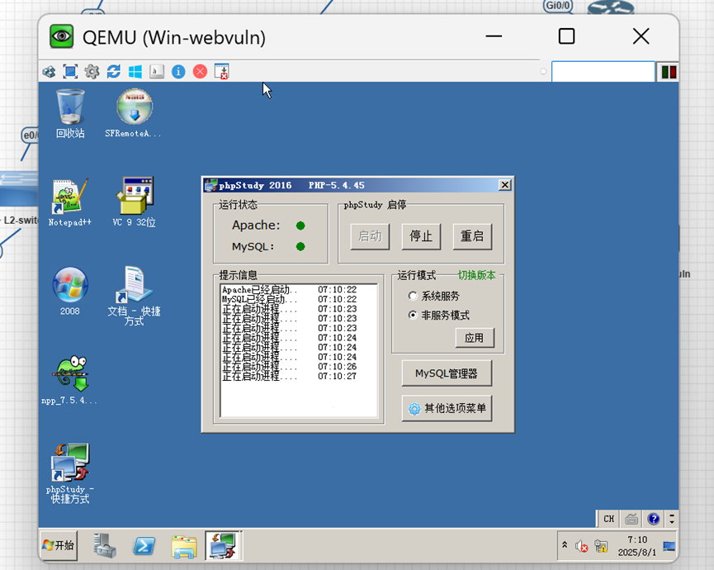Click the 停止 stop button in phpStudy
The width and height of the screenshot is (714, 570).
421,236
